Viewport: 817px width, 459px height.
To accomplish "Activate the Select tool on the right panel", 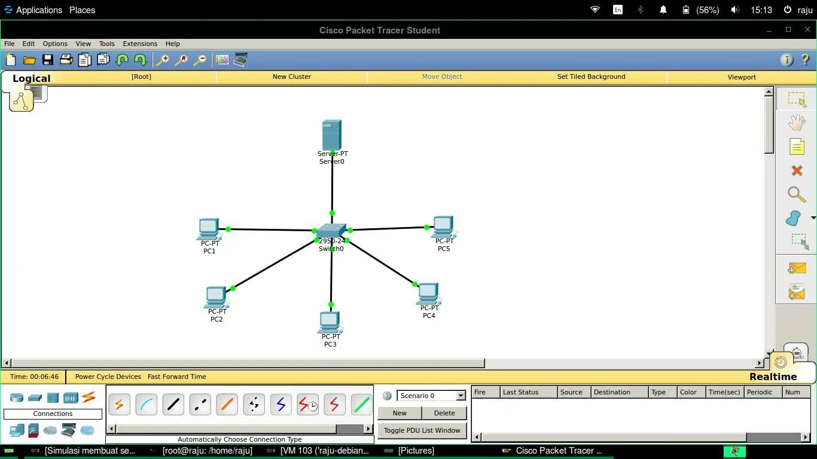I will (797, 99).
